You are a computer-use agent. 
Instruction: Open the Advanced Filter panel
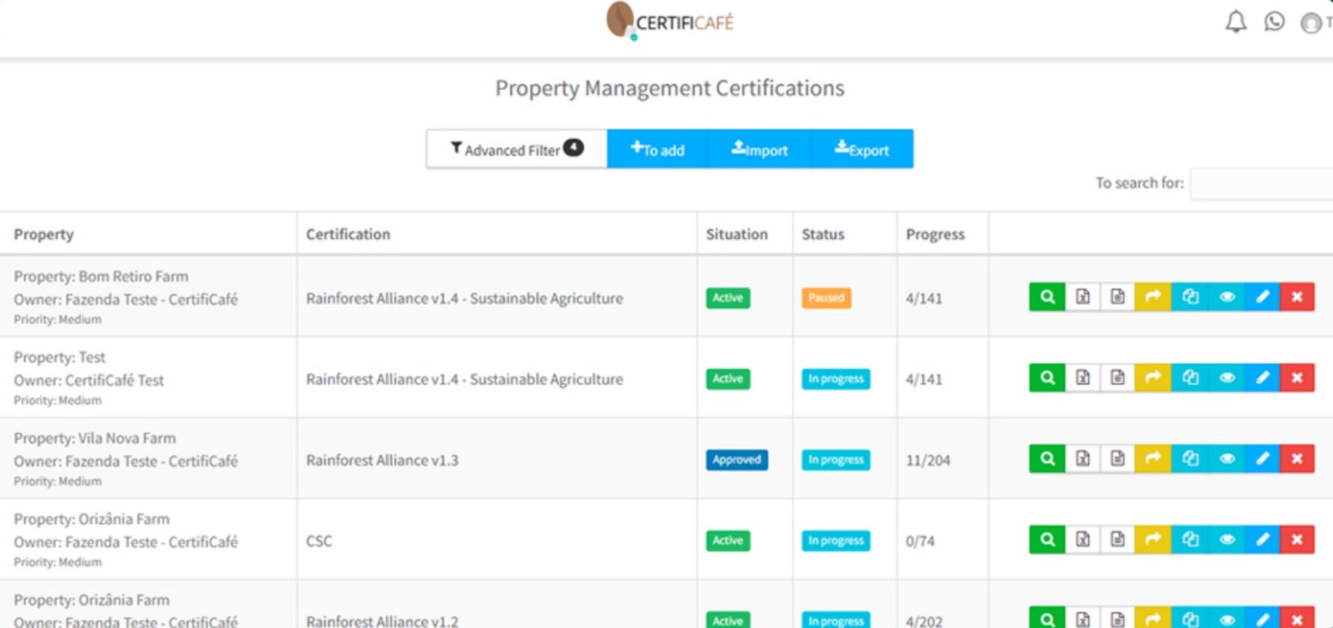(517, 149)
